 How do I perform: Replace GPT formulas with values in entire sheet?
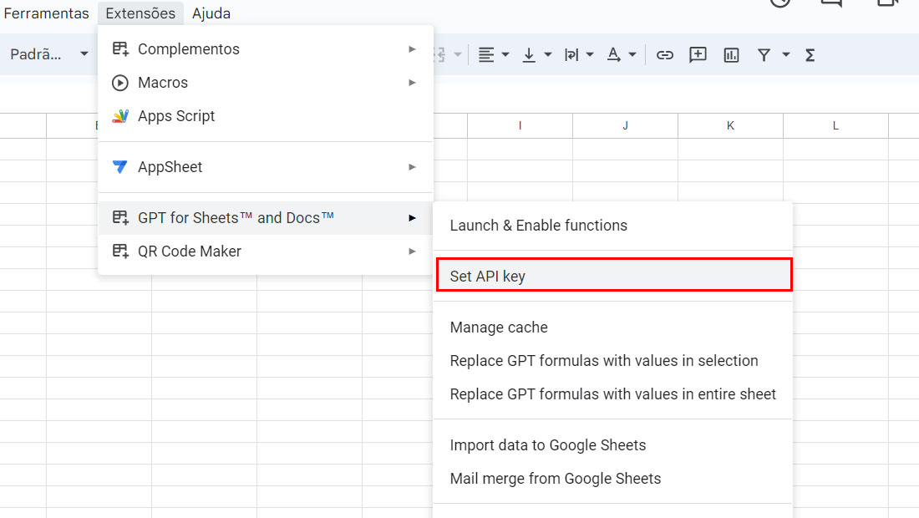point(613,394)
